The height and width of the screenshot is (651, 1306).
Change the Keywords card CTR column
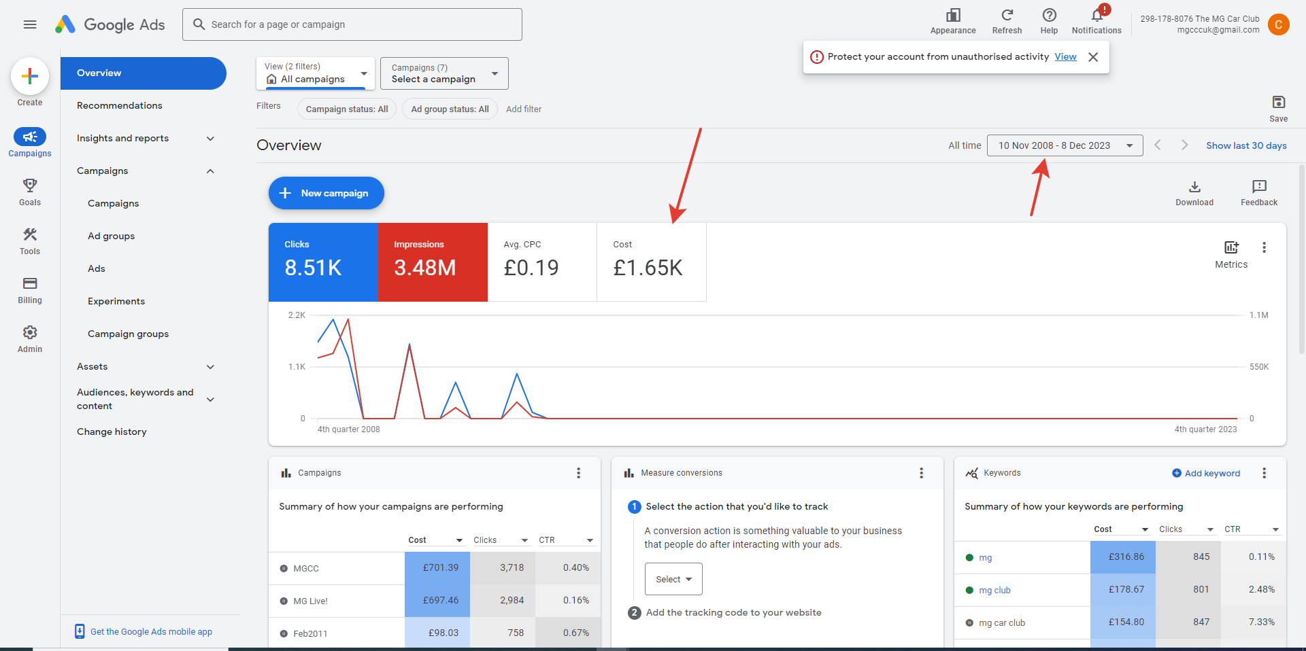[x=1252, y=529]
